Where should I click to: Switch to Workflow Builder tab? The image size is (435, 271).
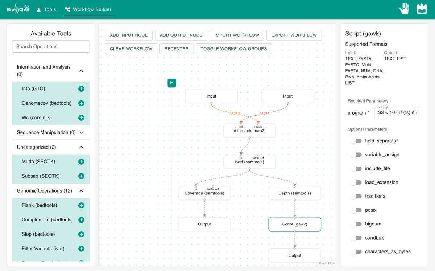tap(88, 9)
